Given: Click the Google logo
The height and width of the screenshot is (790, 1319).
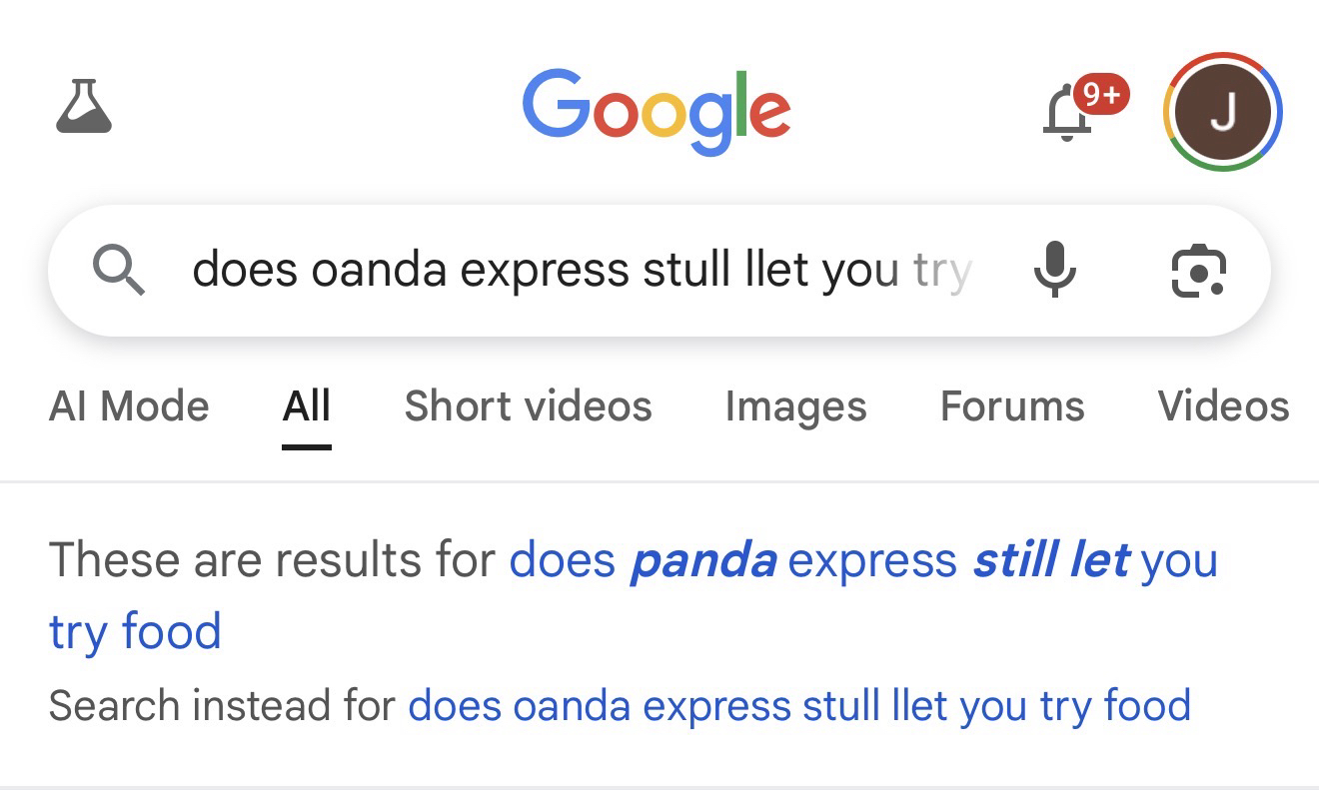Looking at the screenshot, I should (x=657, y=111).
